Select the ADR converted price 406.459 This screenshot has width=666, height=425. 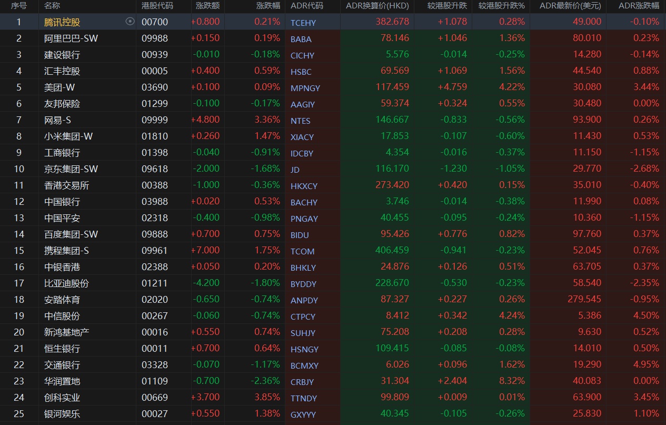[392, 250]
